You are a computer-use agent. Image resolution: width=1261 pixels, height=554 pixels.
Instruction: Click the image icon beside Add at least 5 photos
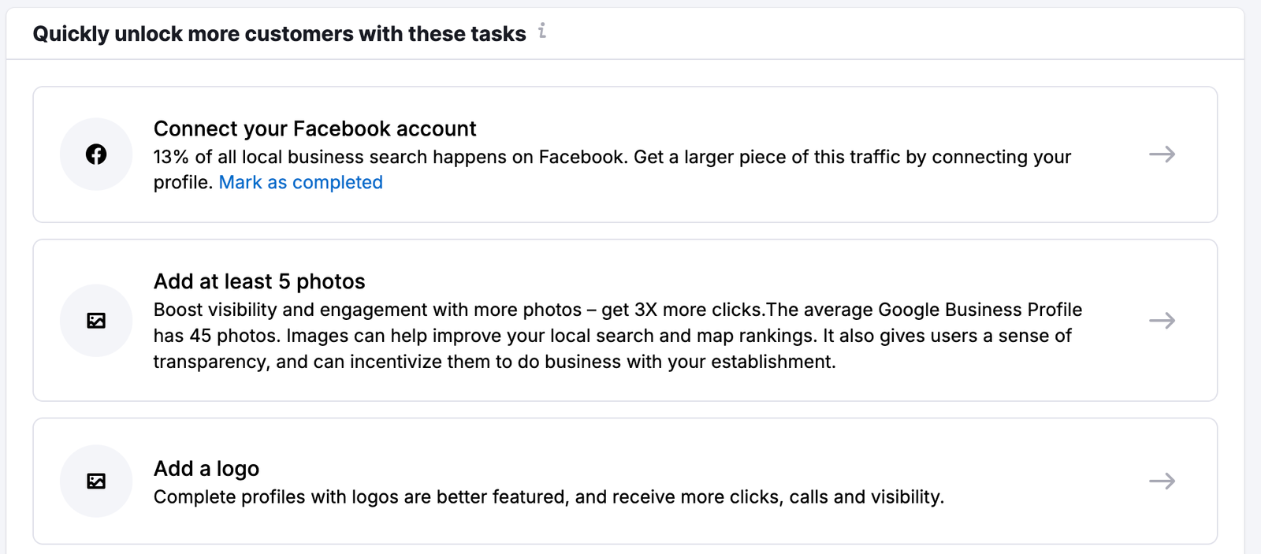(96, 321)
